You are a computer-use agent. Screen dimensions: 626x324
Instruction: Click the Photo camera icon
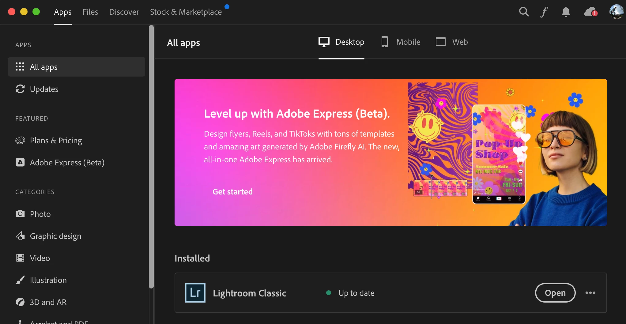20,214
